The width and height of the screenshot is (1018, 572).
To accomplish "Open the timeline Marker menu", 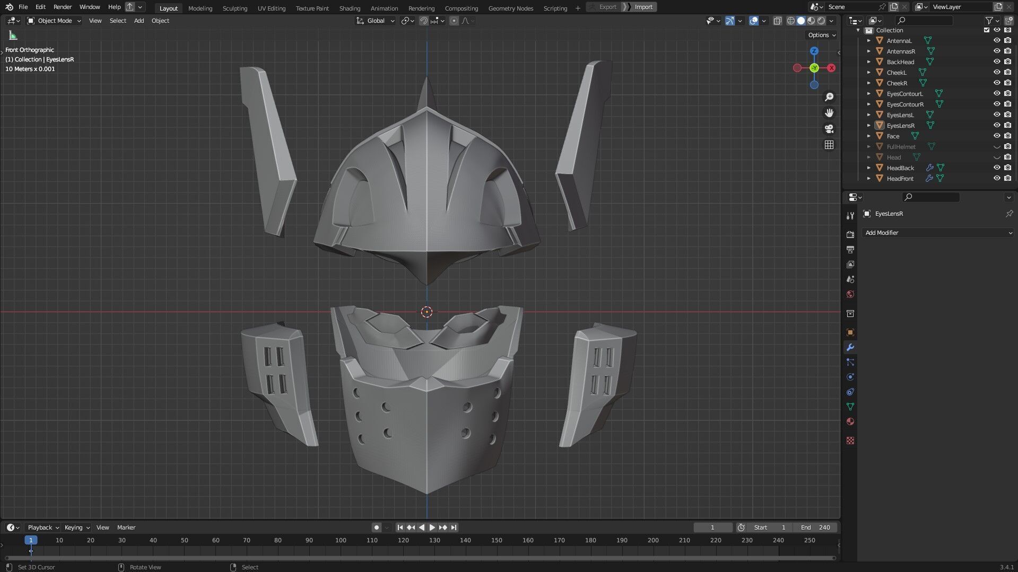I will (x=126, y=527).
